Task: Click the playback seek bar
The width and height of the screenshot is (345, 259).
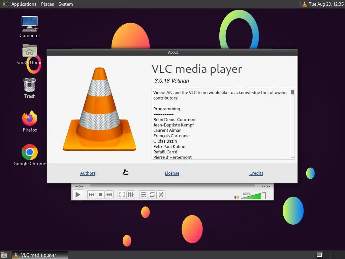Action: [172, 186]
